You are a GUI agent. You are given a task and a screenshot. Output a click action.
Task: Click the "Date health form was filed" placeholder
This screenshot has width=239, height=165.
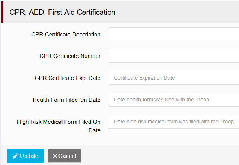pyautogui.click(x=162, y=100)
